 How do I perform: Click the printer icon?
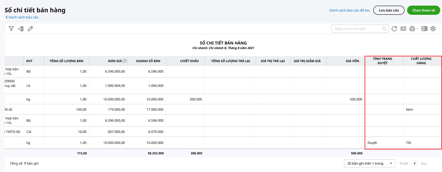tap(412, 29)
